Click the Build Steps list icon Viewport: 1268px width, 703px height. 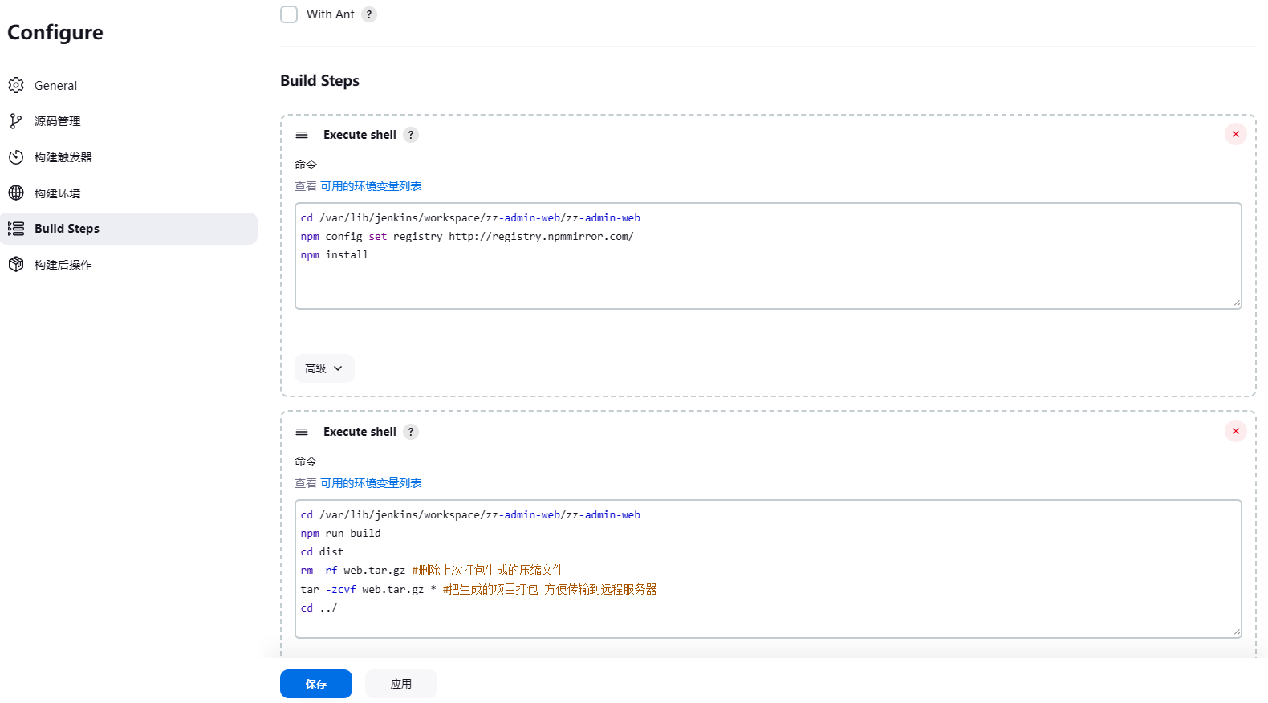(16, 229)
